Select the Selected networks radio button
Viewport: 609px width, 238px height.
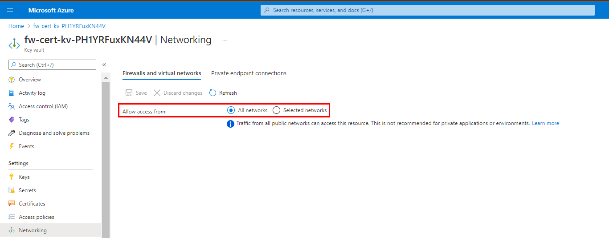click(x=276, y=110)
